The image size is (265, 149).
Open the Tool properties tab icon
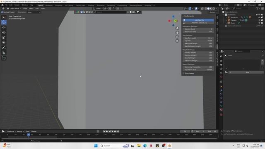point(221,56)
